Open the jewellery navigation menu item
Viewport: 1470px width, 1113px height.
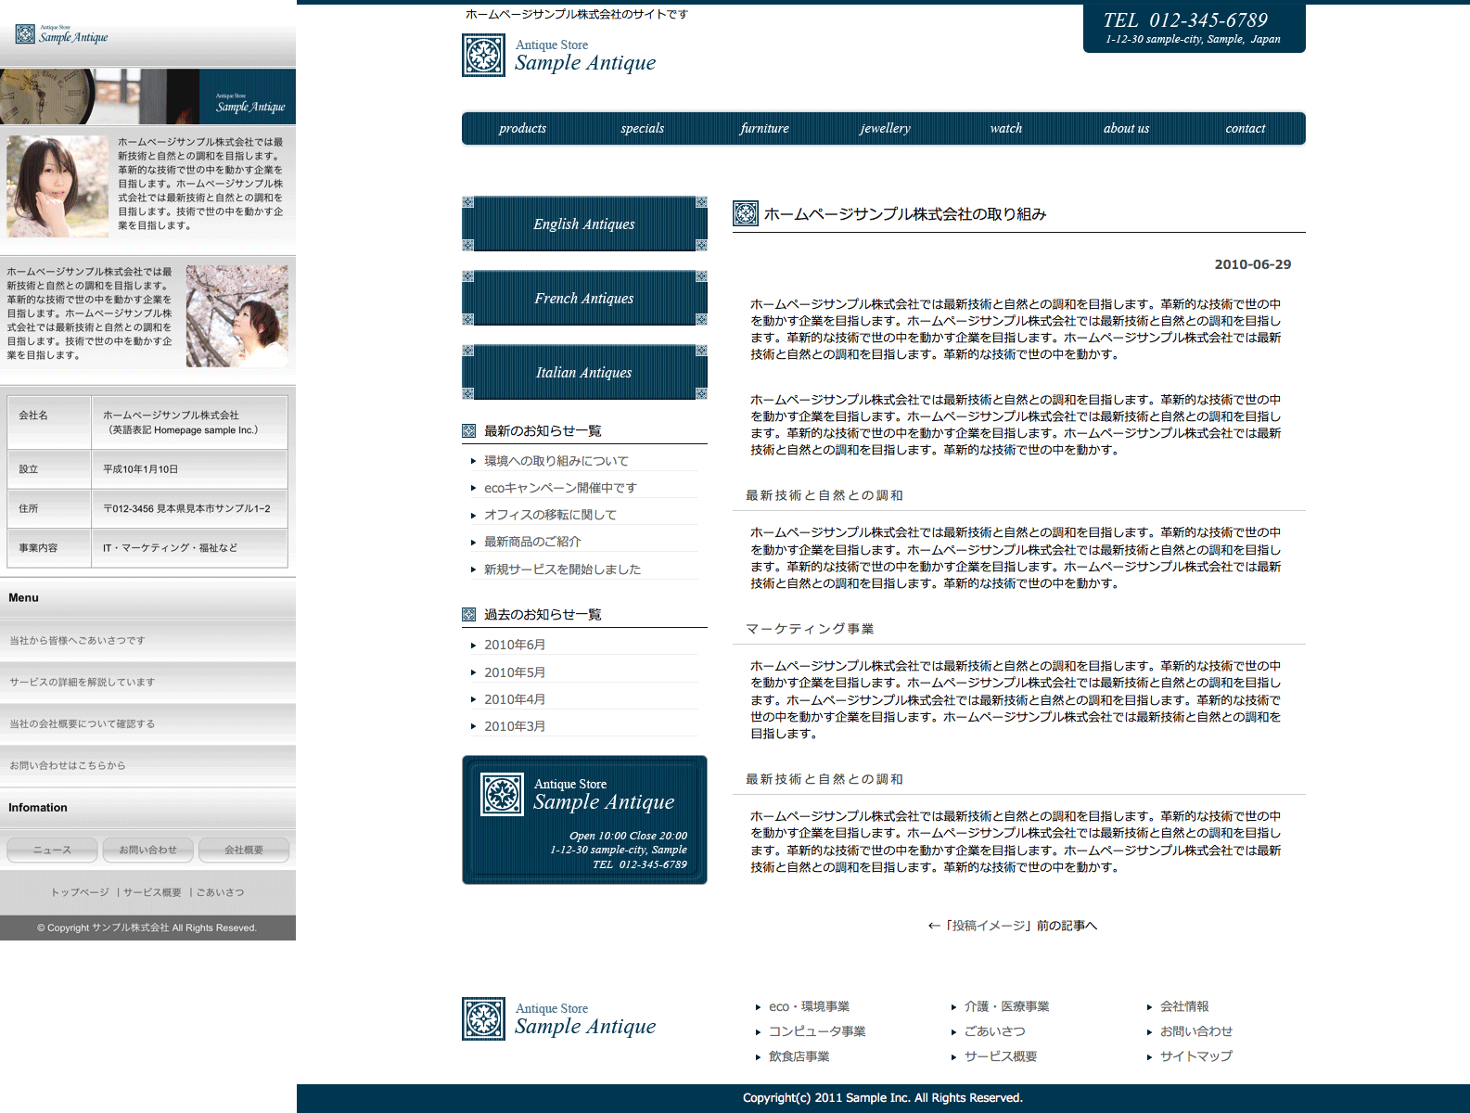885,129
